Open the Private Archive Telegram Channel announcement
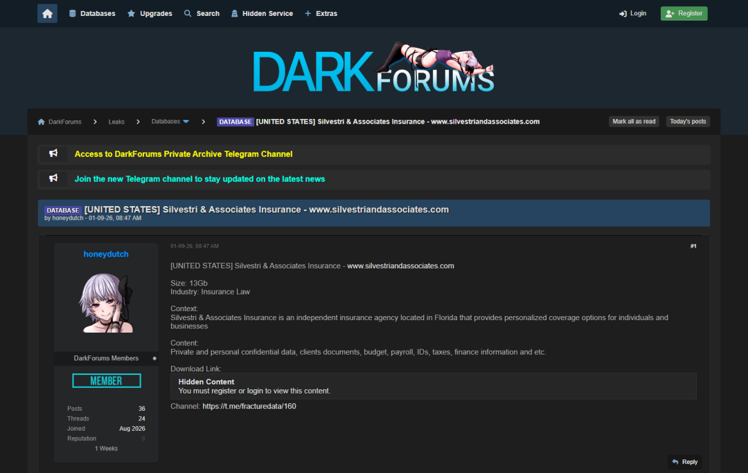The width and height of the screenshot is (748, 473). (183, 154)
